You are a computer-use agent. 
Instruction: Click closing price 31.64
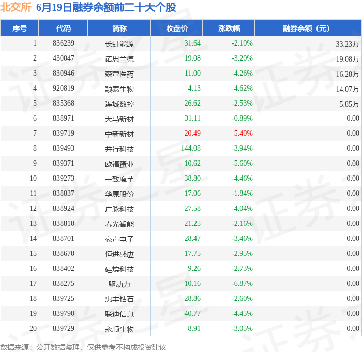tap(192, 43)
